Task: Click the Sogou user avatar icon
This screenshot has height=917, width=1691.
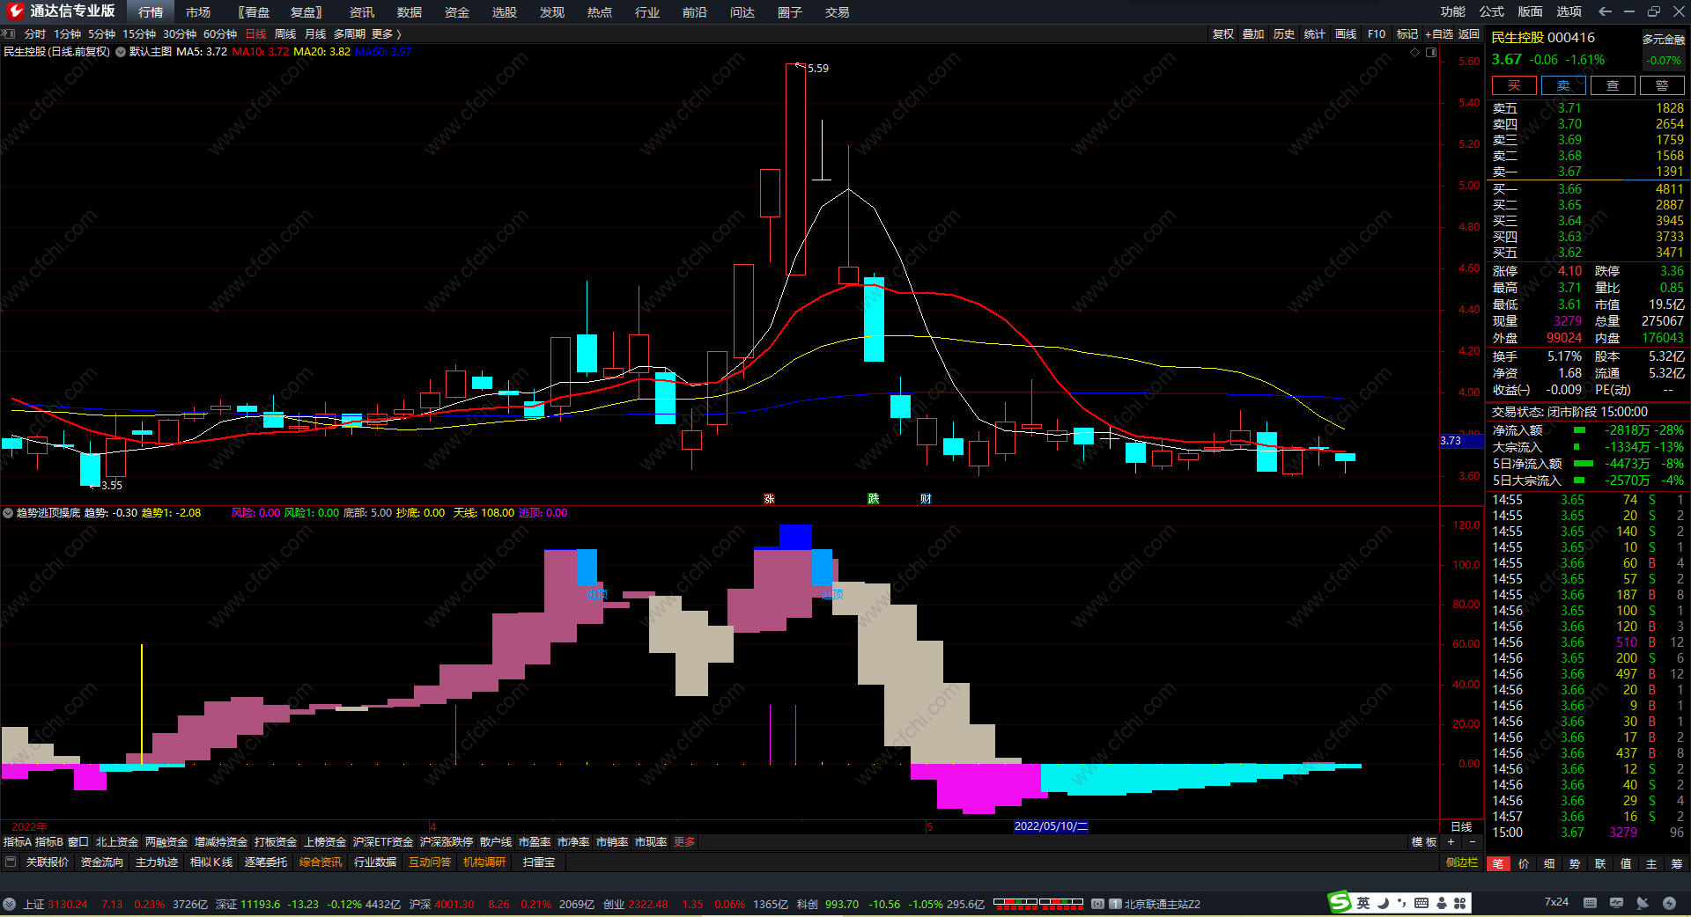Action: (x=1442, y=903)
